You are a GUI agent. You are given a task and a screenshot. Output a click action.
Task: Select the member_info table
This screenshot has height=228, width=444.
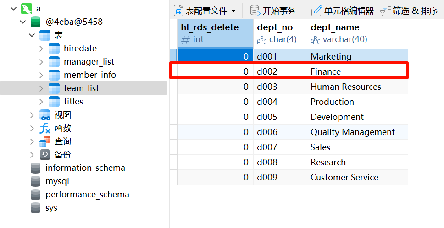point(90,75)
